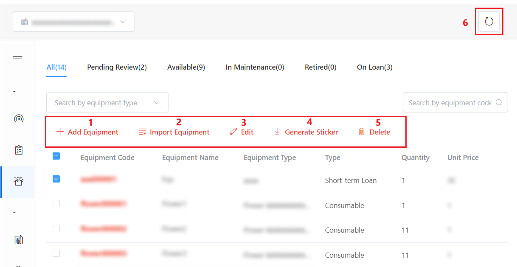Select the equipment box sidebar icon

coord(18,182)
